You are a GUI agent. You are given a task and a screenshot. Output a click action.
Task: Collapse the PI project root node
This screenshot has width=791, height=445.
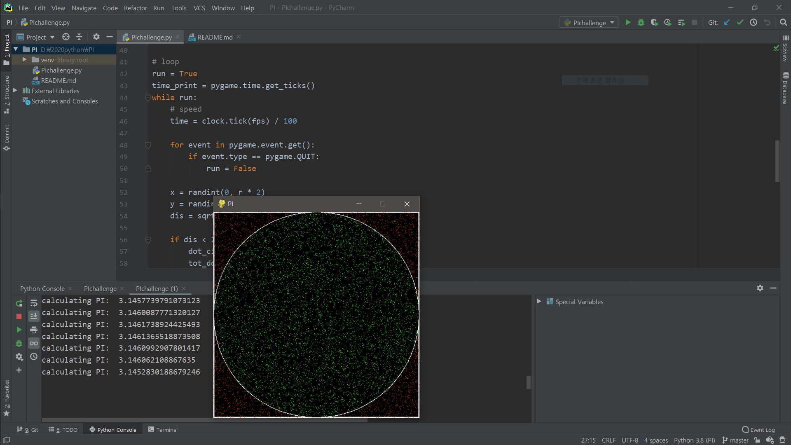[x=15, y=49]
